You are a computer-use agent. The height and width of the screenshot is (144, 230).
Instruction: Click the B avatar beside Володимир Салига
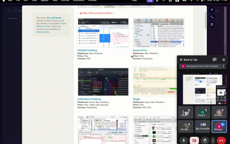tap(183, 66)
